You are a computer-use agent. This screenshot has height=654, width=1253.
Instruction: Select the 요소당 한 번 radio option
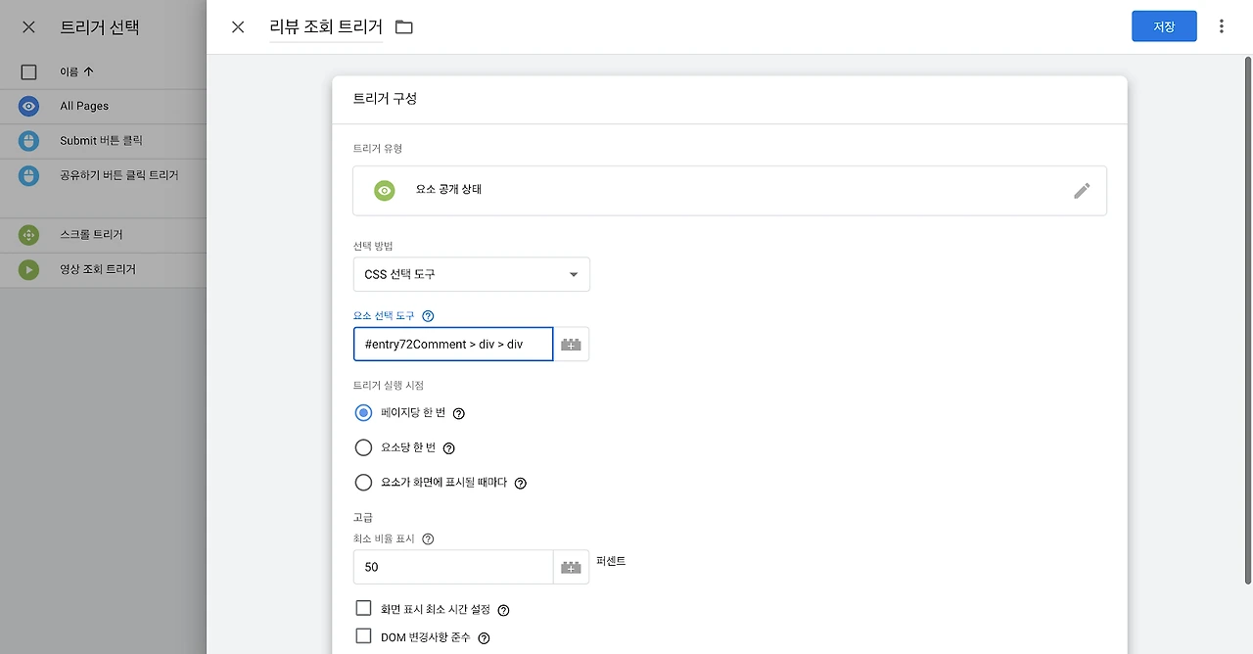point(363,447)
